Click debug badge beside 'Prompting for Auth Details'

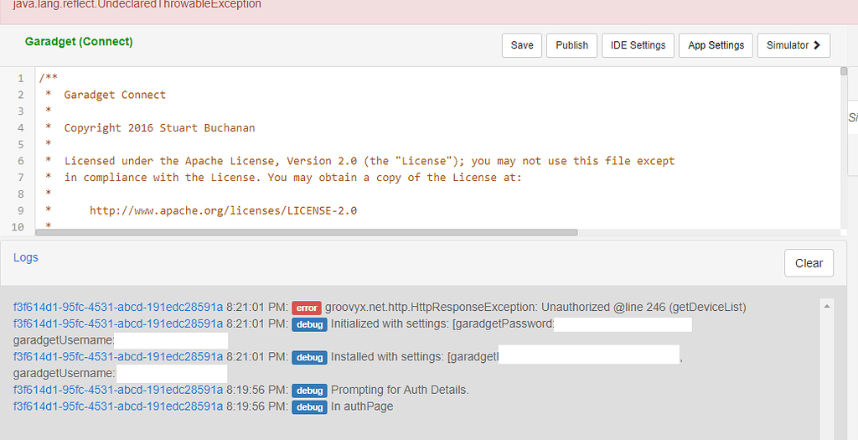click(x=309, y=391)
